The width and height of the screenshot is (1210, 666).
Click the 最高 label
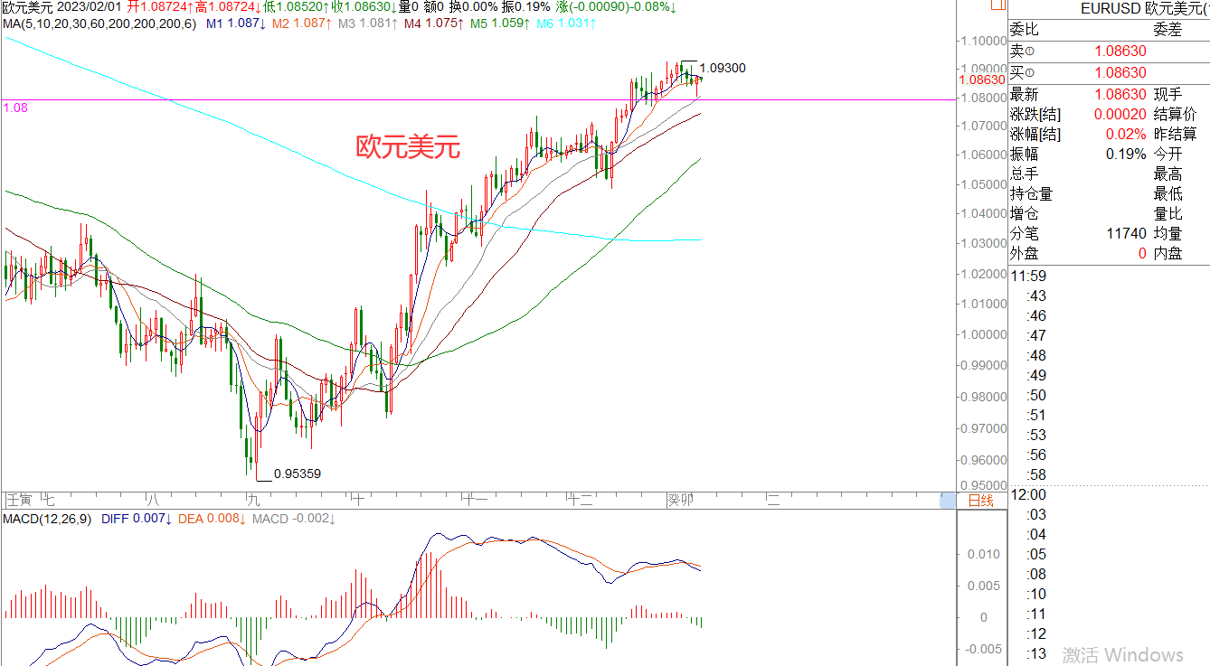(x=1167, y=174)
